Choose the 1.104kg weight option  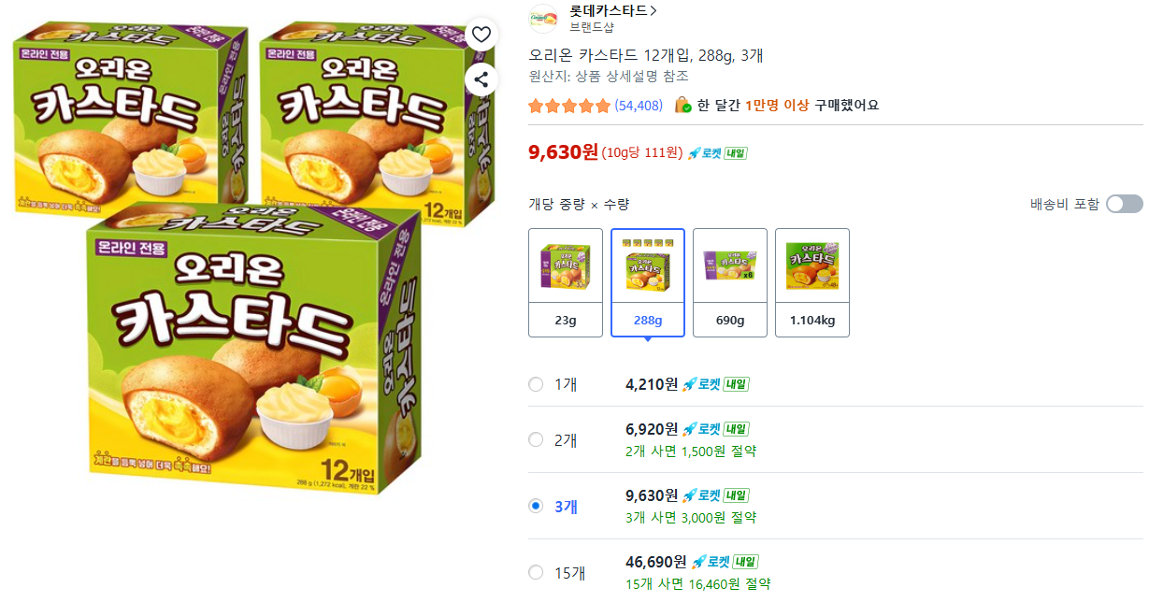812,281
